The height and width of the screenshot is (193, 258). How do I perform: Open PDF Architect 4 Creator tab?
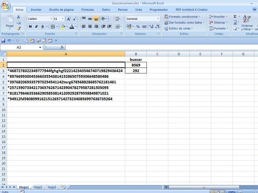coord(191,10)
